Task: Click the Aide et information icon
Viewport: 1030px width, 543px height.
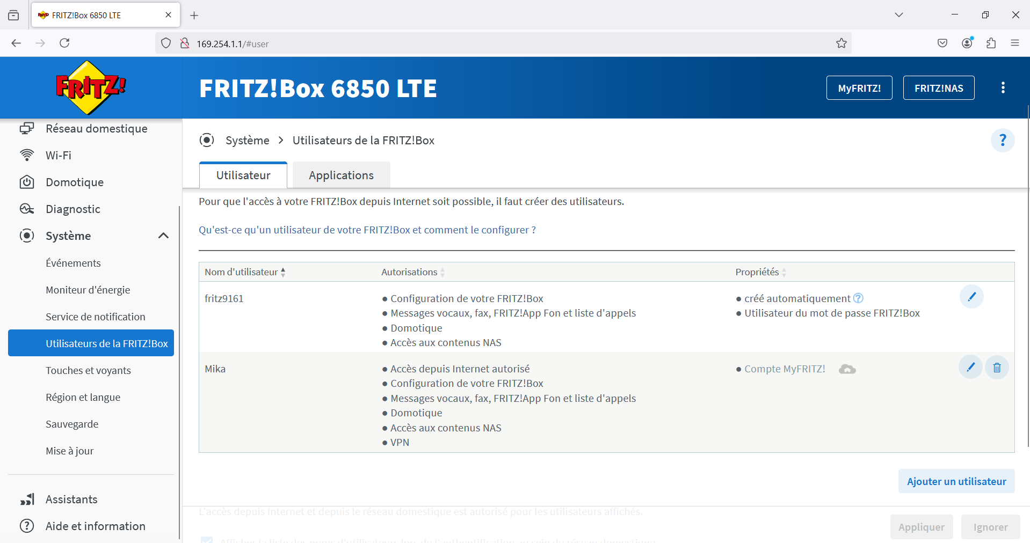Action: 27,526
